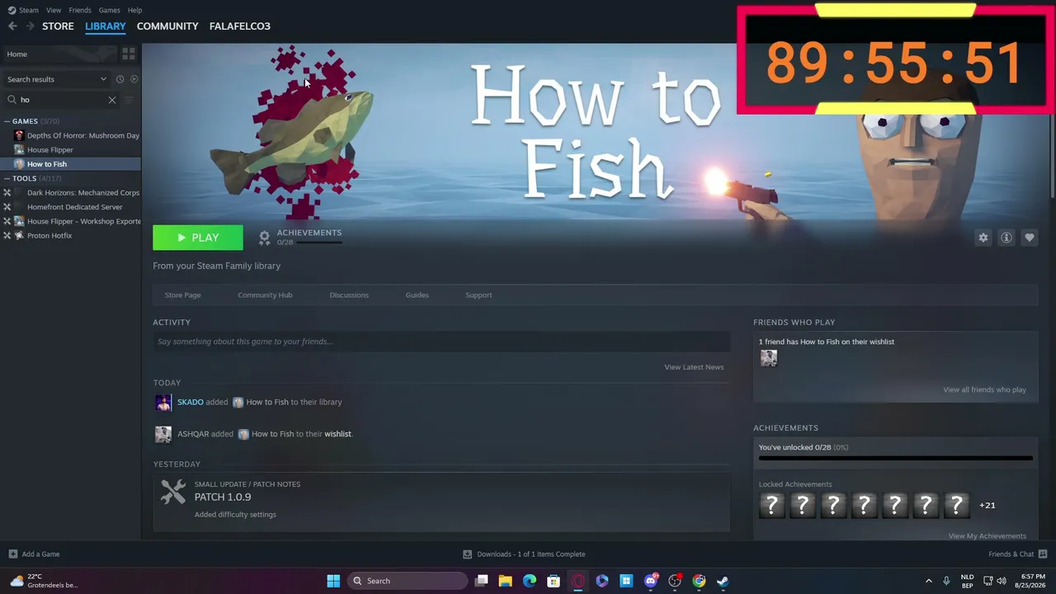Switch library to grid collections view
The image size is (1056, 594).
[129, 54]
